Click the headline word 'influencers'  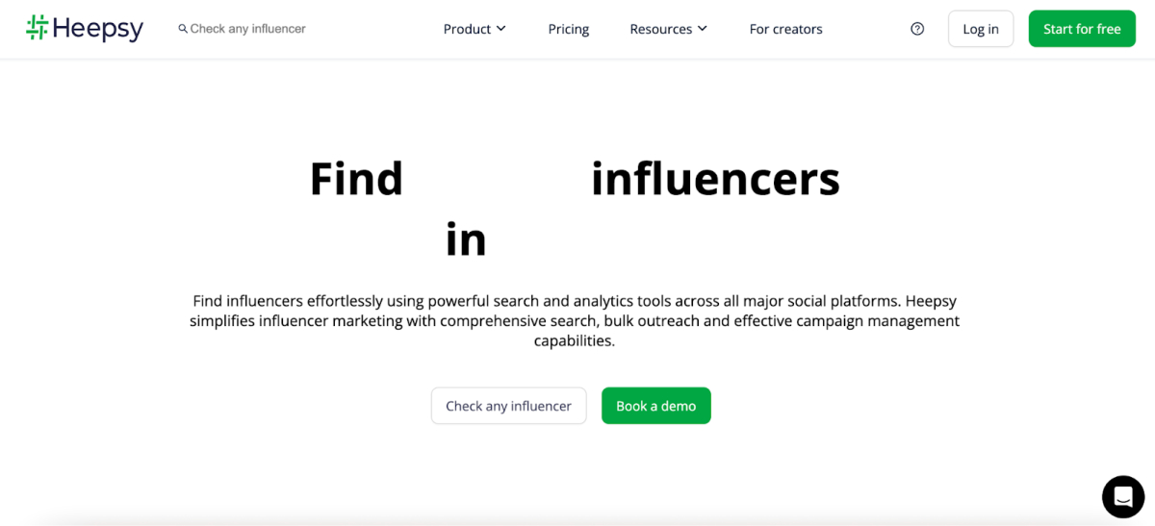coord(715,179)
